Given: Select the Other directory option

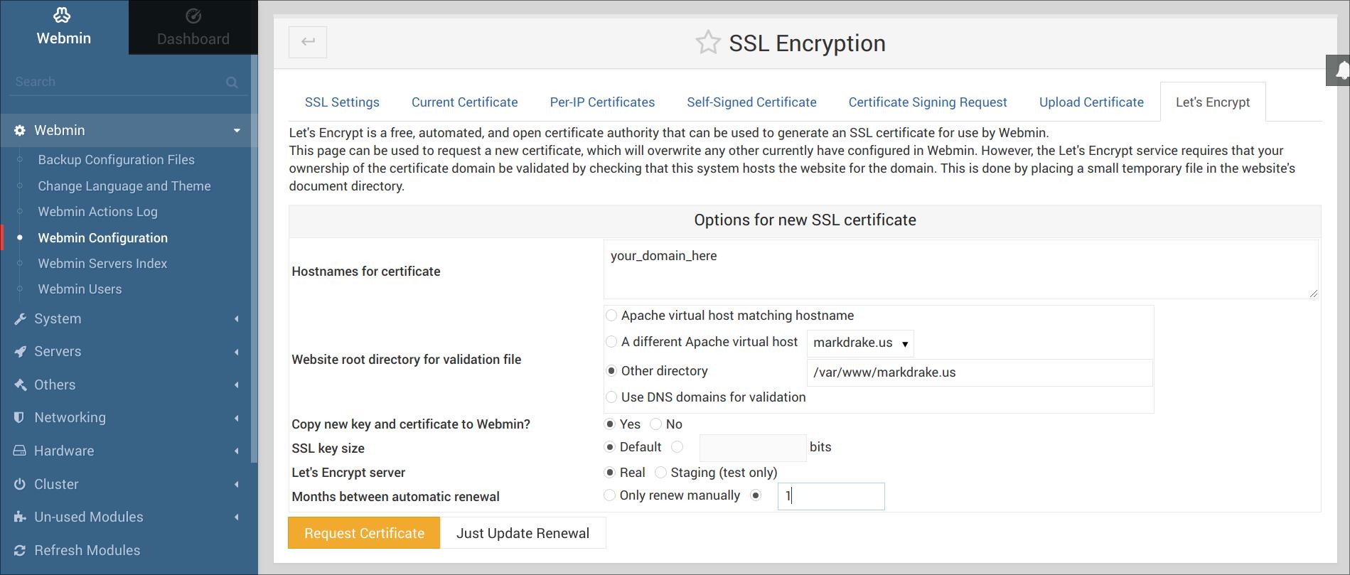Looking at the screenshot, I should 611,371.
